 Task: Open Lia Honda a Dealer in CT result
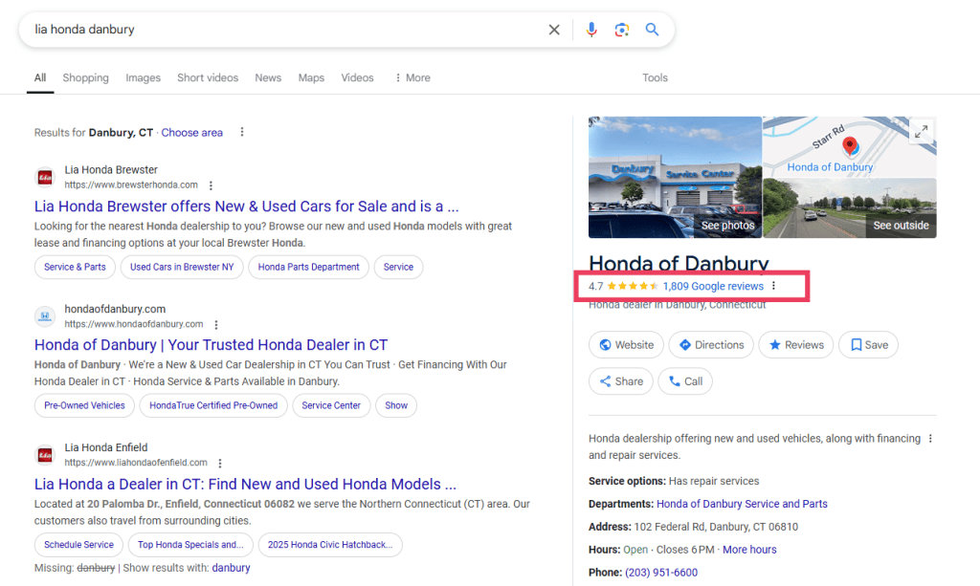(245, 484)
